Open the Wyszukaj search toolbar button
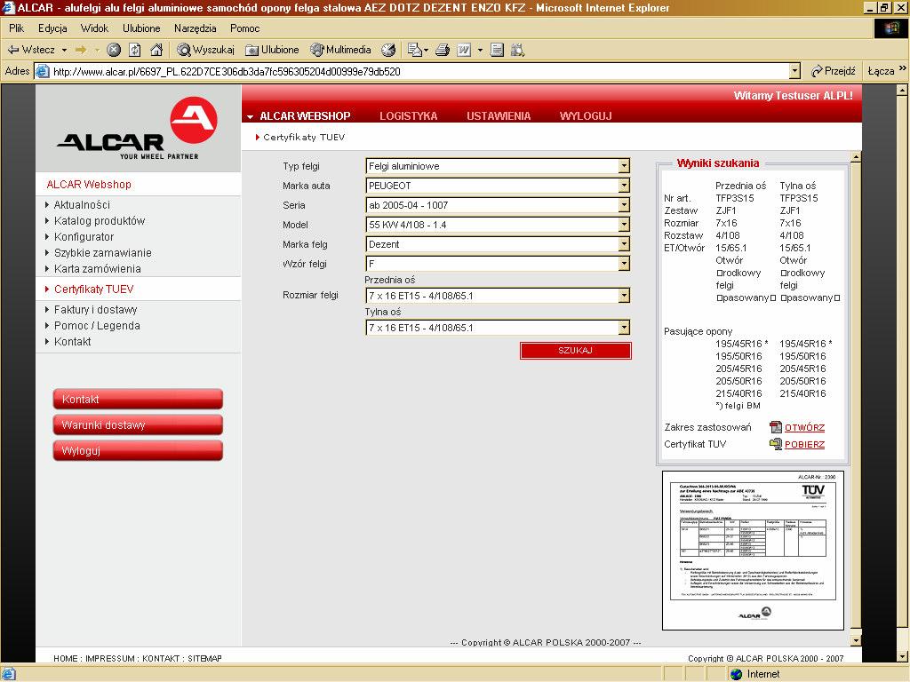910x682 pixels. click(x=205, y=50)
